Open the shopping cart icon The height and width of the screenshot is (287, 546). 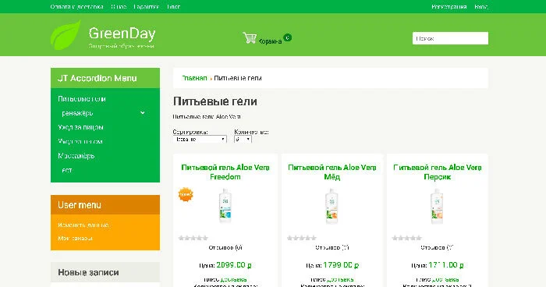coord(250,37)
